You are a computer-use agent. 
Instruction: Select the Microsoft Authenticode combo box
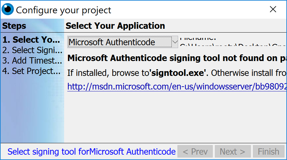point(123,42)
